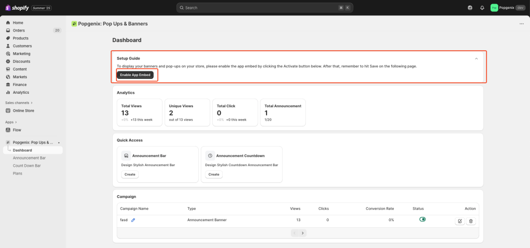Click Popgenix app icon in sidebar
Screen dimensions: 530x248
coord(8,142)
